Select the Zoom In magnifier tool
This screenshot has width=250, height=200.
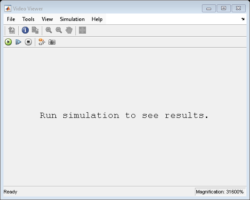(x=48, y=30)
